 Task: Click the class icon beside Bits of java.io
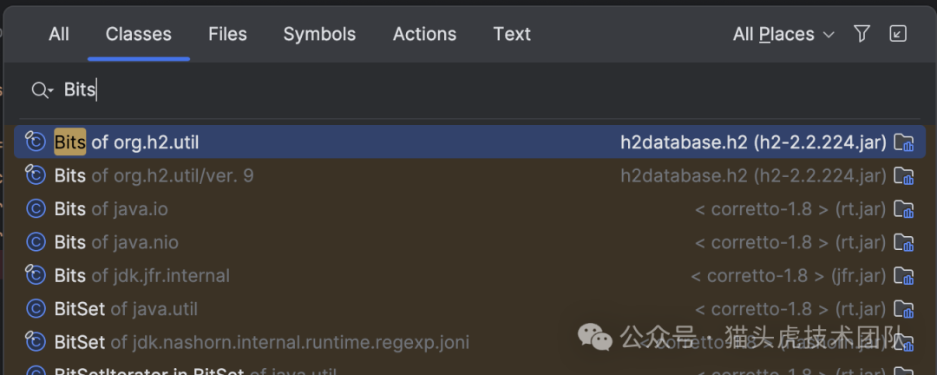[x=36, y=209]
